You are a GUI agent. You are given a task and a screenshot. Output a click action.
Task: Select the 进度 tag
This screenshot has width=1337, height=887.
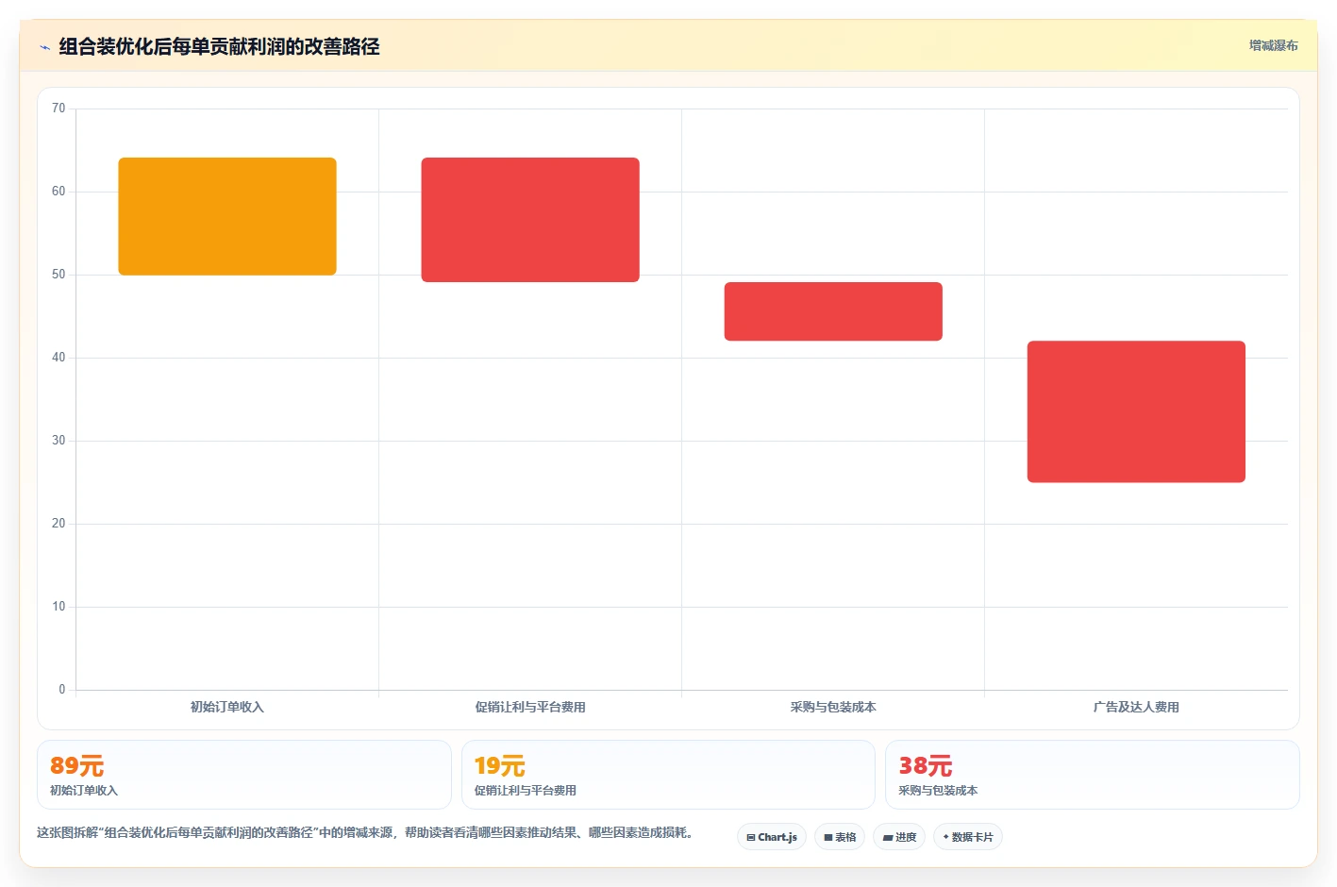tap(899, 837)
